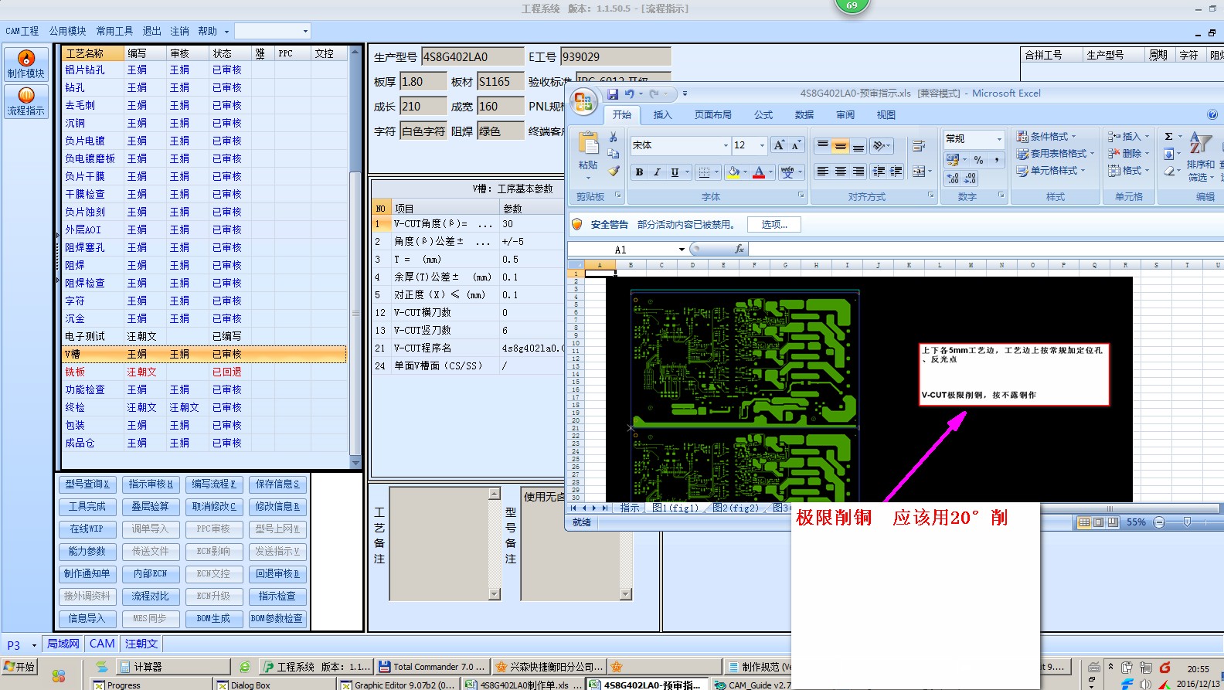The image size is (1224, 690).
Task: Open the font name 宋体 dropdown
Action: point(726,145)
